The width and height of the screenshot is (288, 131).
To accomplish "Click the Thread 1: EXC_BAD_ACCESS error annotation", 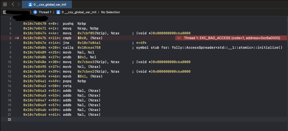I will [x=232, y=38].
